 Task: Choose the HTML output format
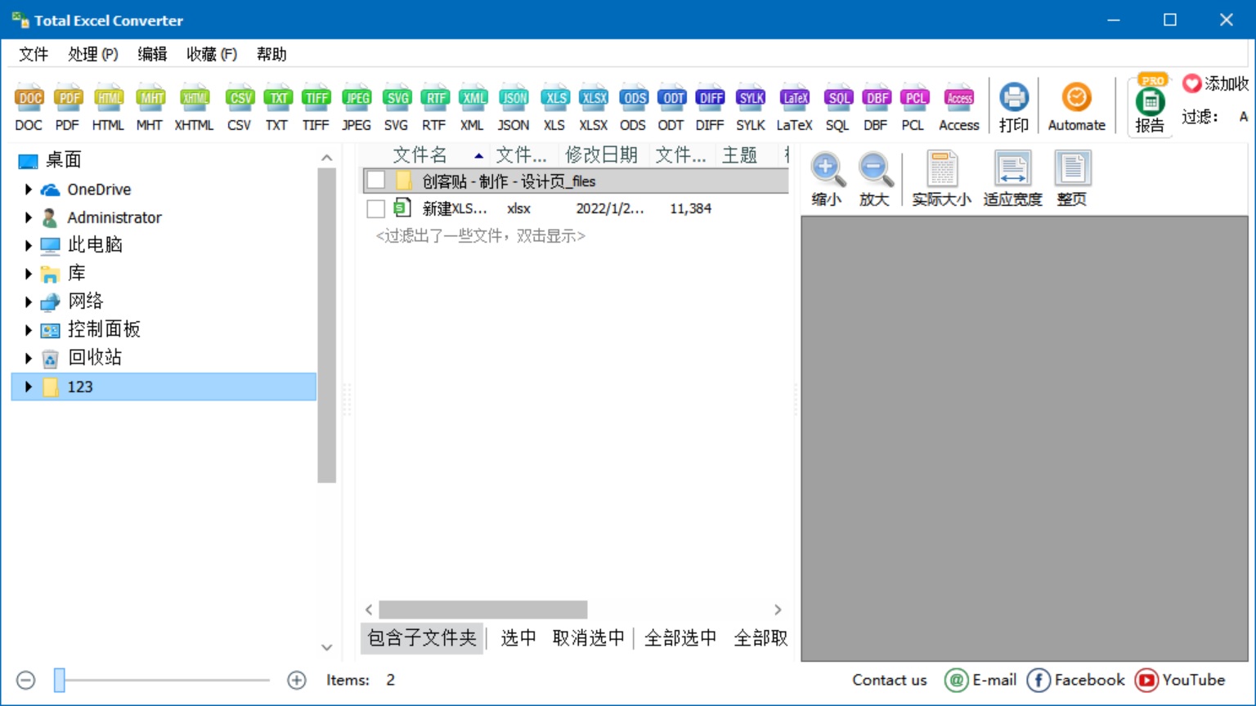(x=108, y=107)
